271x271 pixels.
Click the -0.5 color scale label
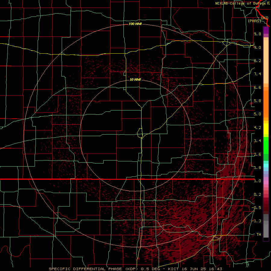[256, 208]
